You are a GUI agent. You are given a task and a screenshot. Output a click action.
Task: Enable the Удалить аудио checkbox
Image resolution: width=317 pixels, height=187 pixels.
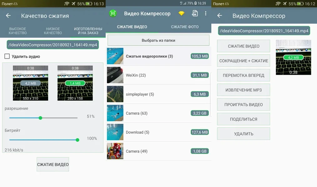(7, 56)
